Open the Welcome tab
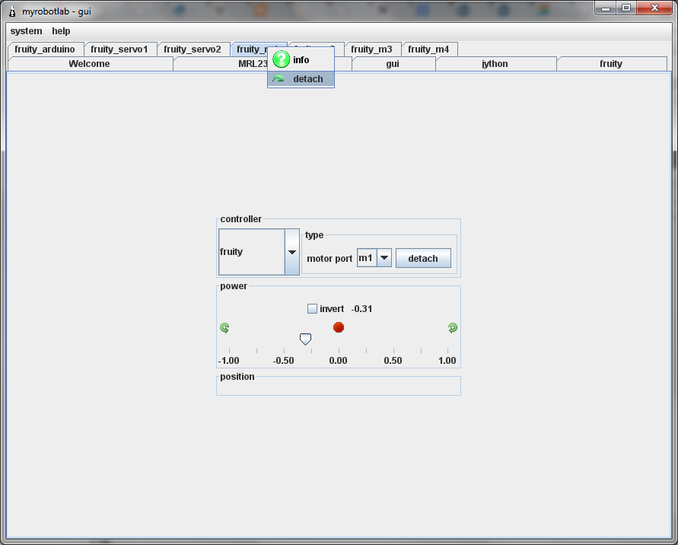678x545 pixels. (89, 64)
